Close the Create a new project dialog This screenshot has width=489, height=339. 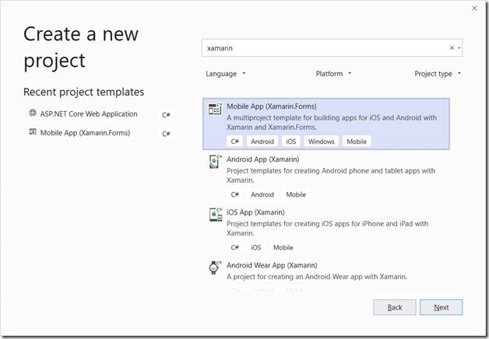point(474,9)
